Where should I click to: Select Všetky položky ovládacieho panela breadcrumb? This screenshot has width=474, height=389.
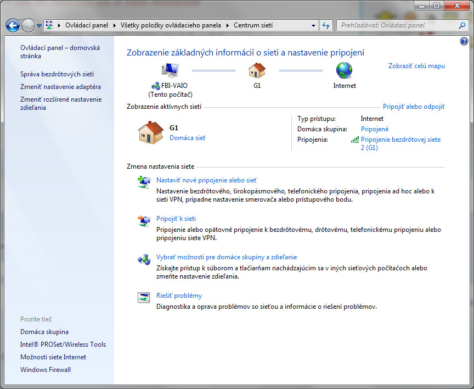click(x=171, y=25)
